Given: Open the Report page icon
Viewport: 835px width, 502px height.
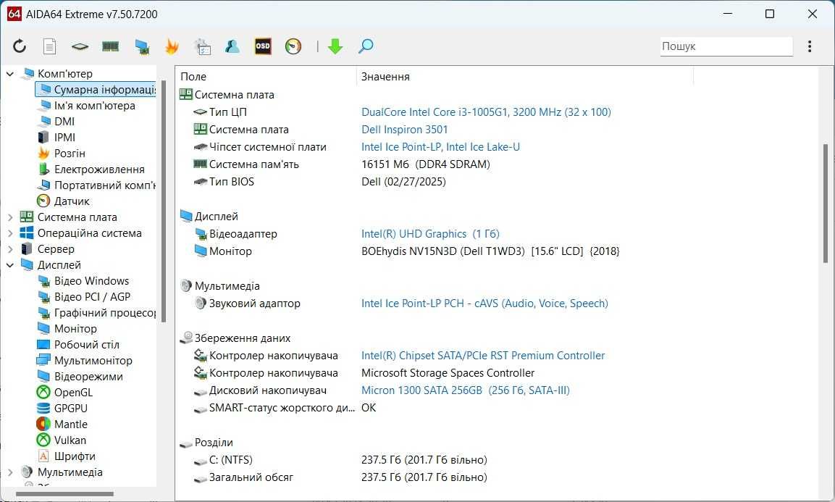Looking at the screenshot, I should (x=49, y=46).
